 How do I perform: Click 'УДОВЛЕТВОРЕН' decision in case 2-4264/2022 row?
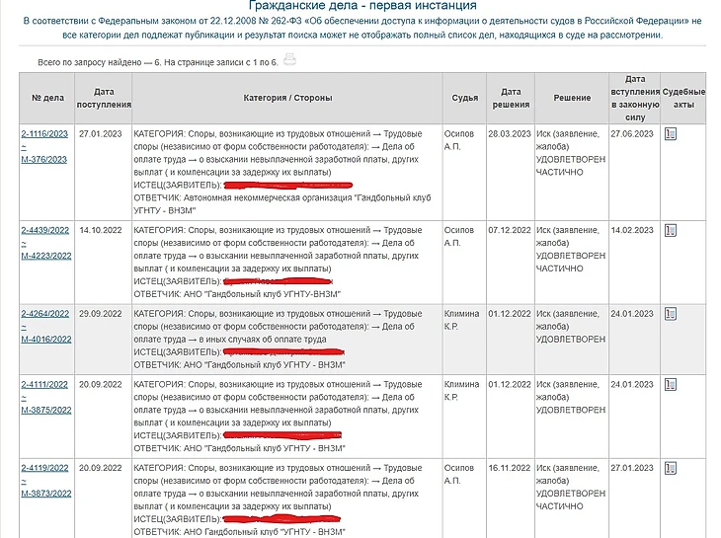571,340
